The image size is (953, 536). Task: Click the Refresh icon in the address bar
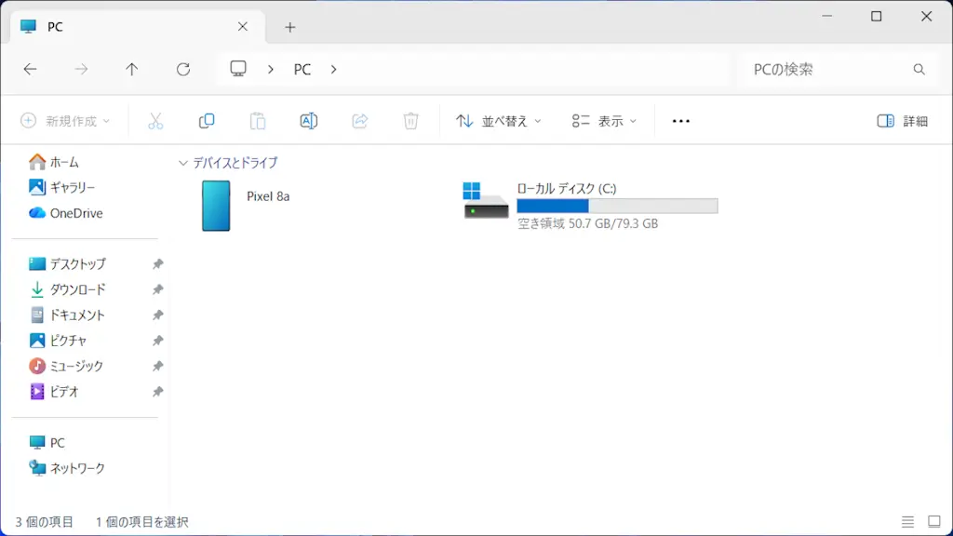[183, 69]
